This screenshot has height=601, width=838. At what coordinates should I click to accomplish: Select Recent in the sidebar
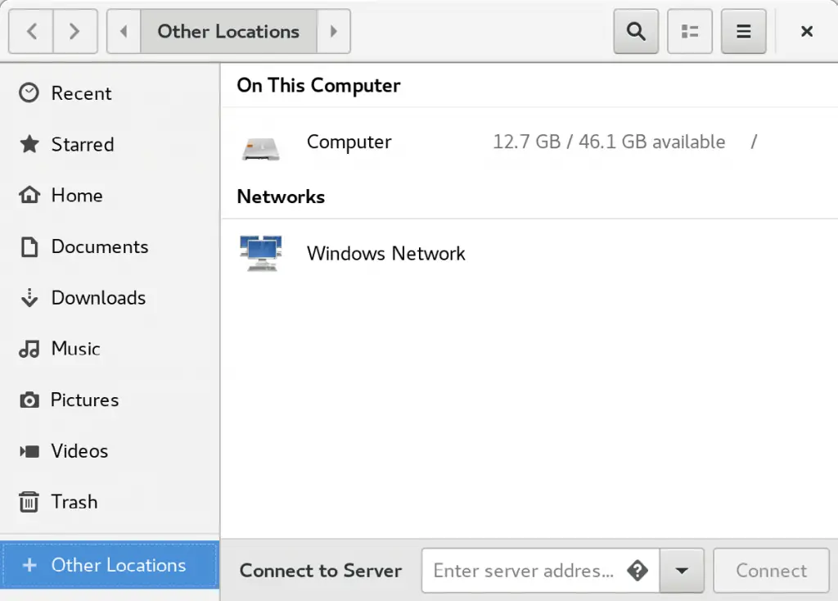(81, 93)
